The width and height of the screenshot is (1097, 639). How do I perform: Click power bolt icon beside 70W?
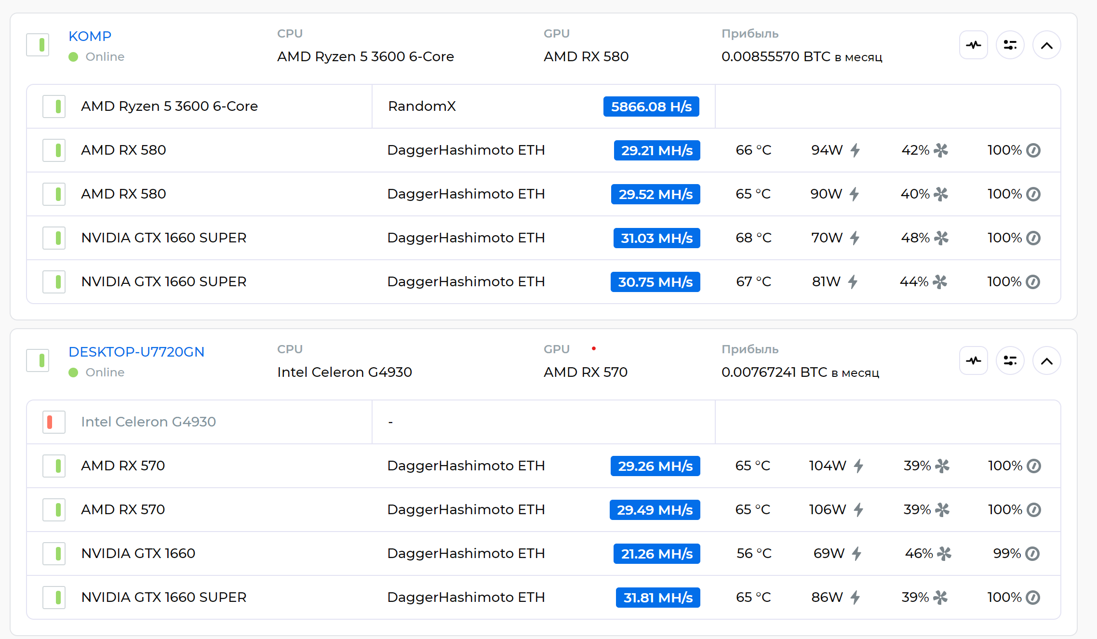tap(855, 238)
